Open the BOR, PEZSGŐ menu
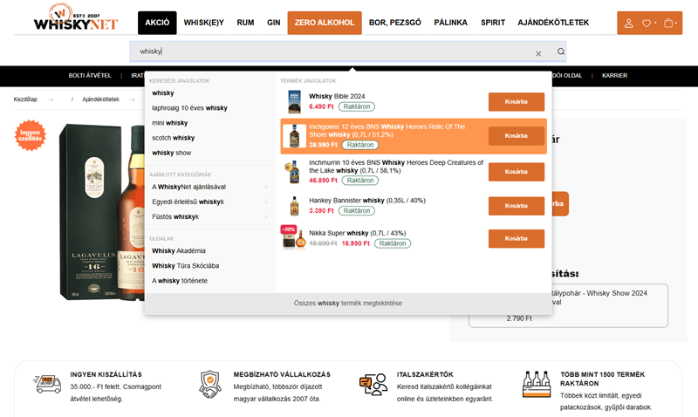 coord(395,23)
